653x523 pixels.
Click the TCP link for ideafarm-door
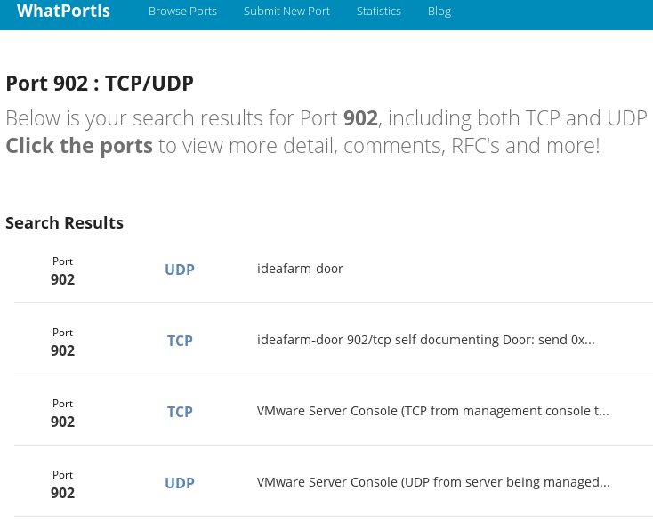click(180, 341)
